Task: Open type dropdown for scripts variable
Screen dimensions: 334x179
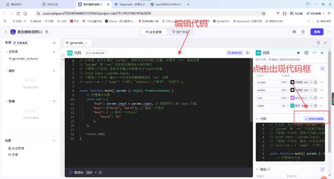Action: coord(285,82)
